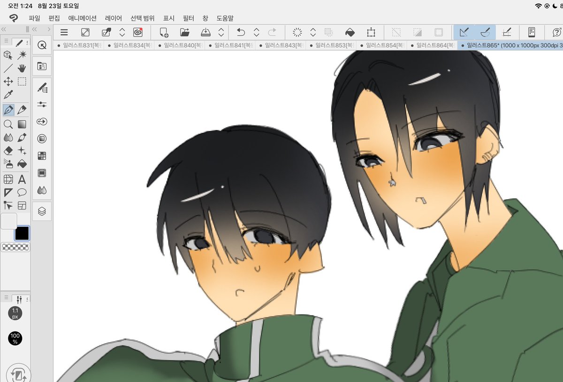This screenshot has width=563, height=382.
Task: Select the Eyedropper tool
Action: pos(8,95)
